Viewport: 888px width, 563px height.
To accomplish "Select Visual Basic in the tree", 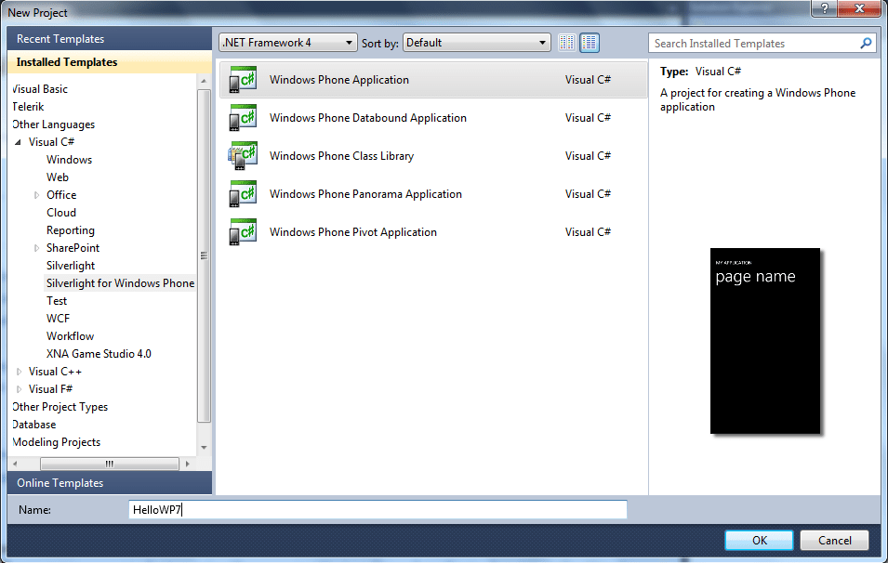I will click(40, 89).
